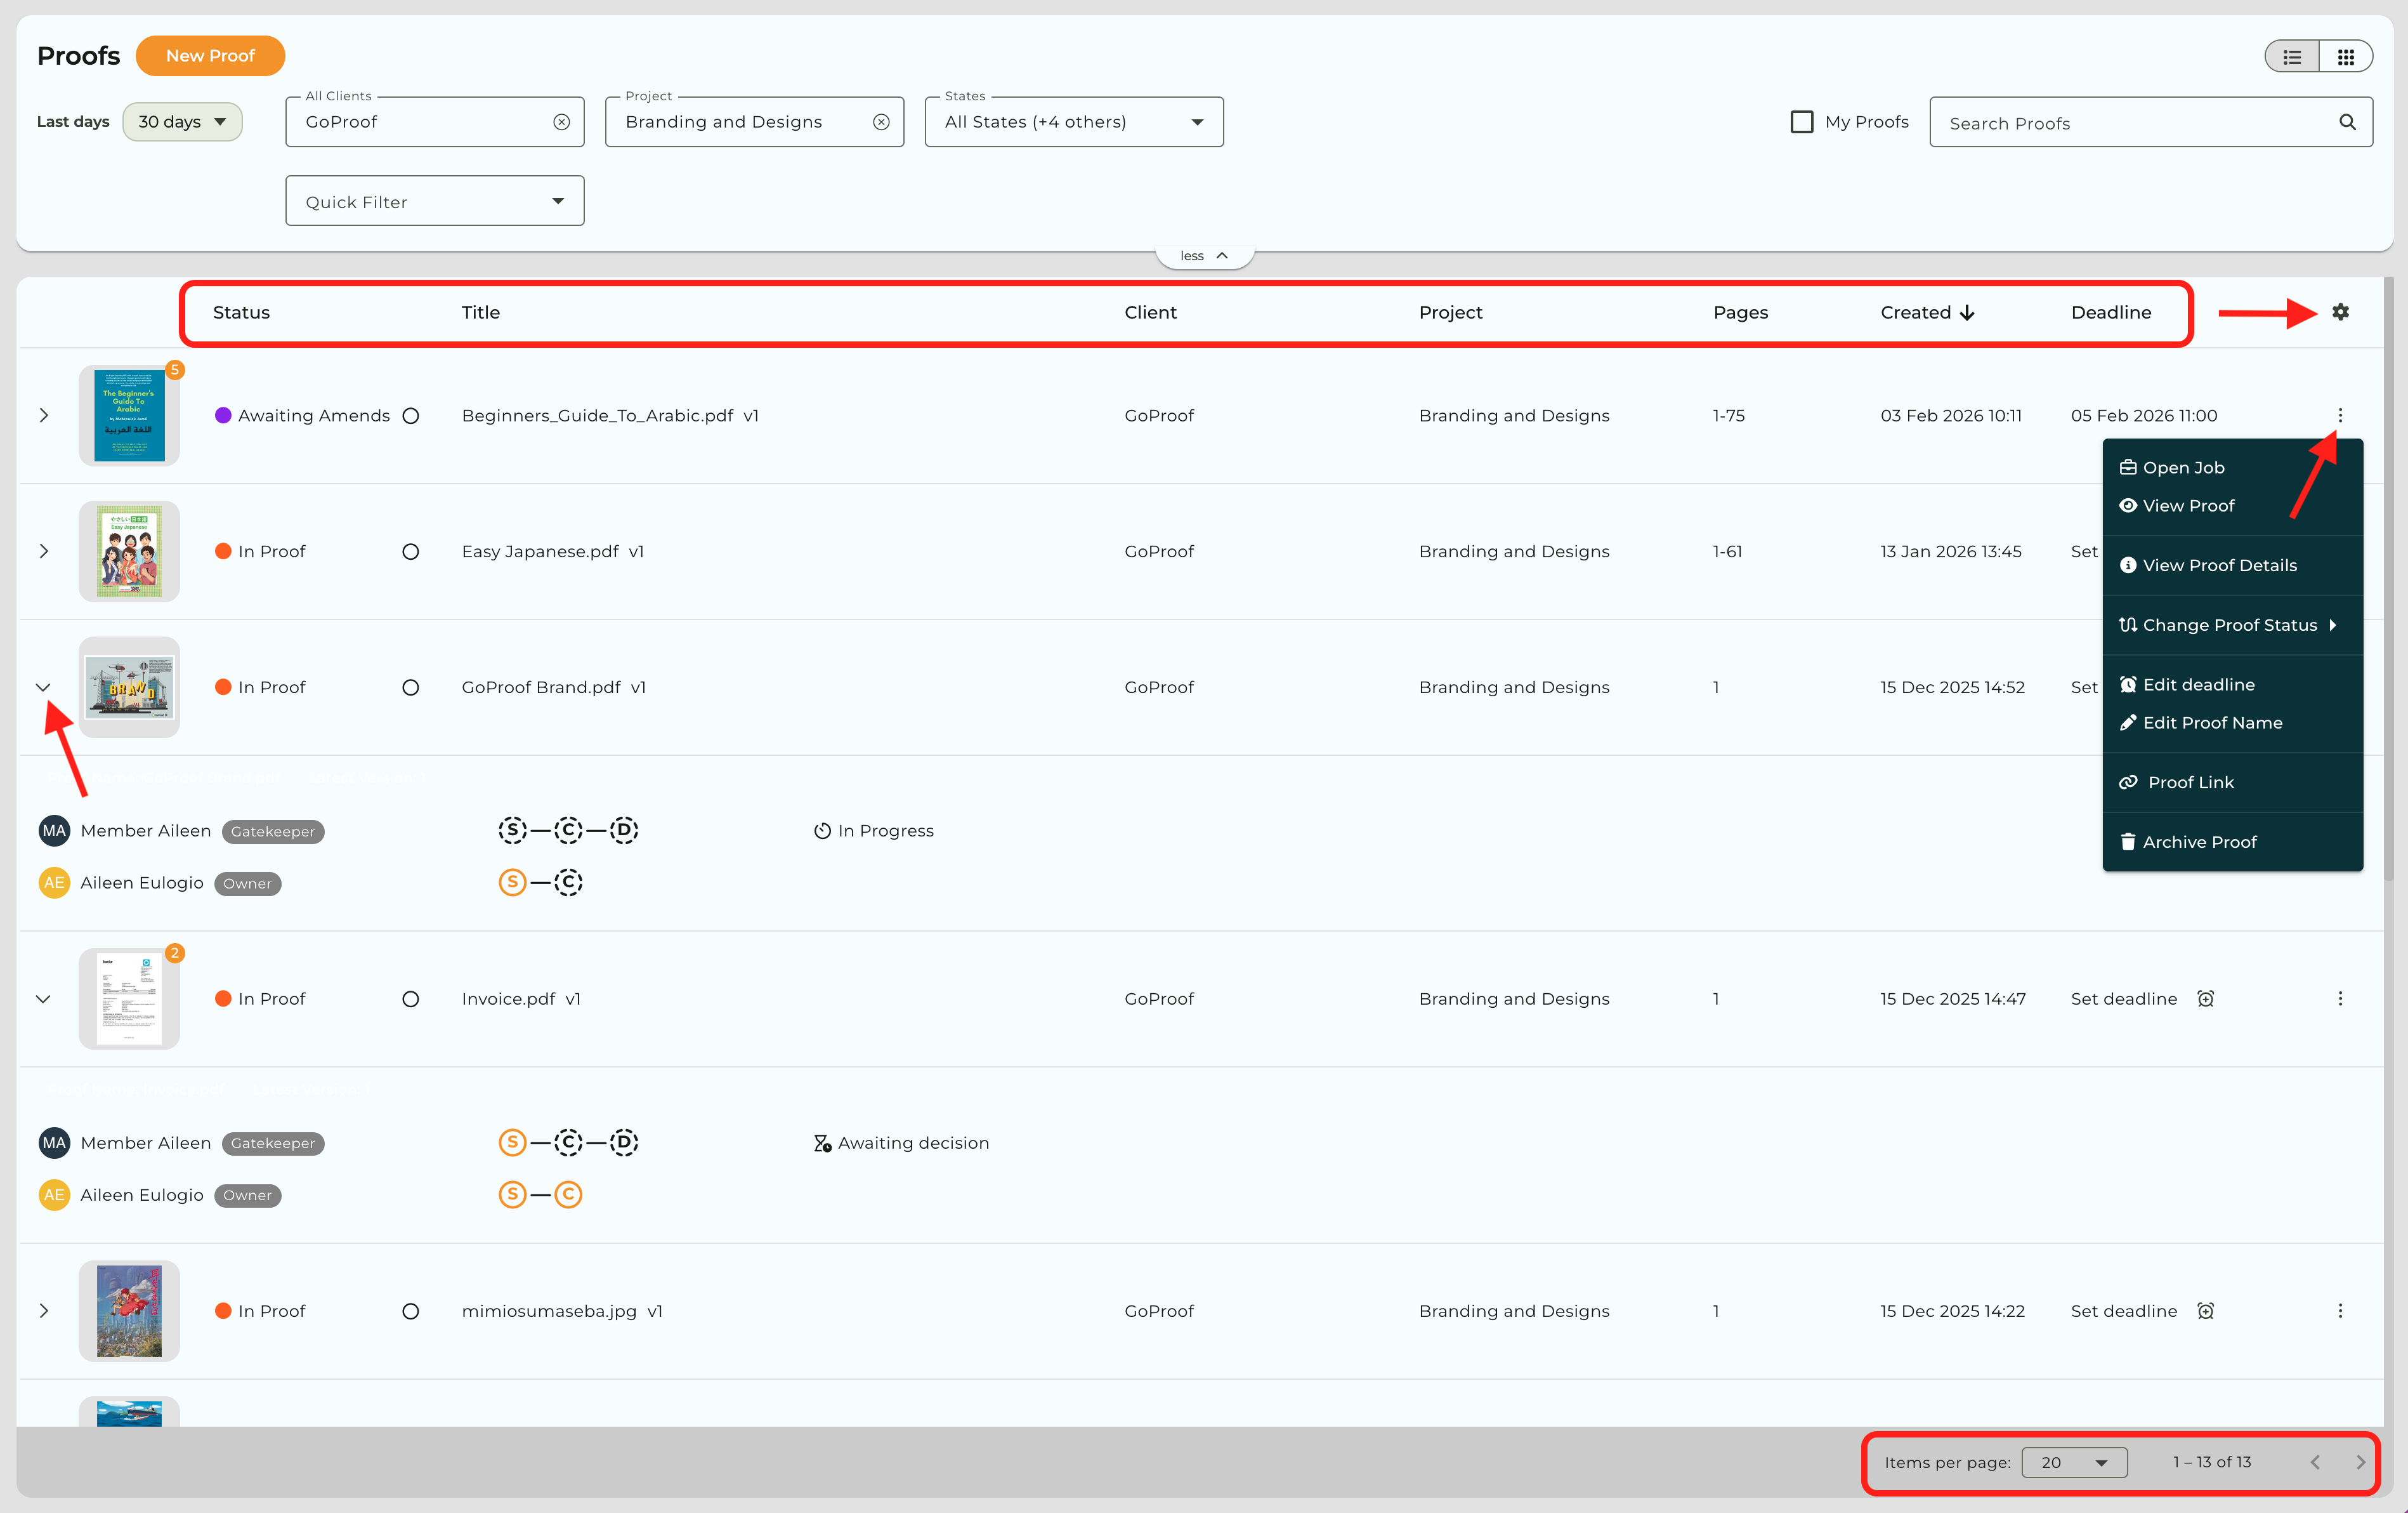Viewport: 2408px width, 1513px height.
Task: Clear the GoProof client filter
Action: coord(561,122)
